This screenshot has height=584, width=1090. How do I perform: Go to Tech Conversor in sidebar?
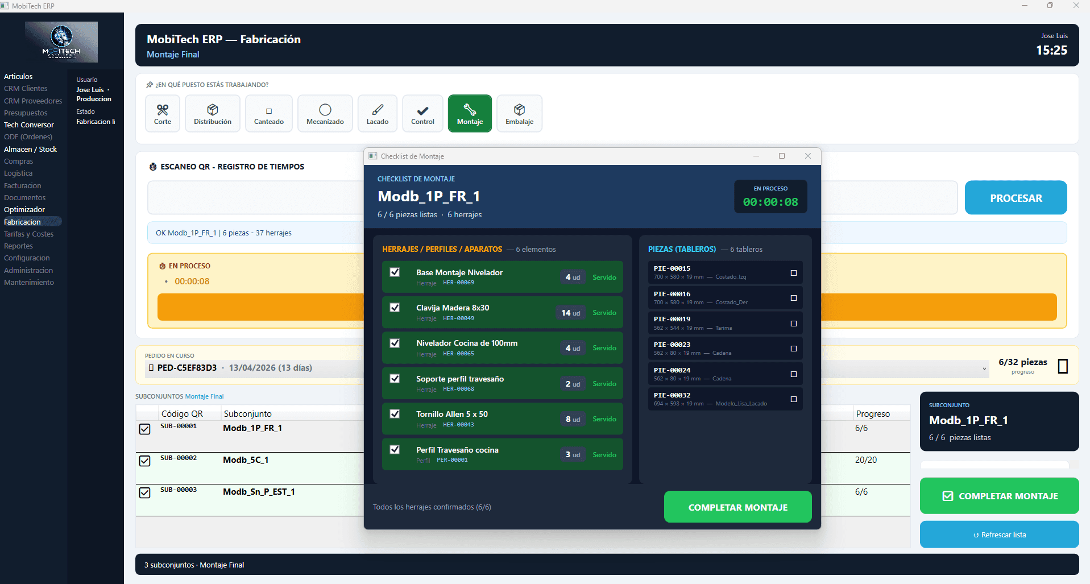29,125
